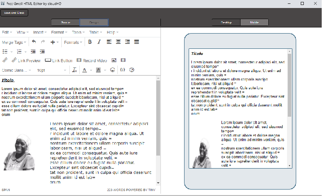Open the Tools menu

coord(78,32)
